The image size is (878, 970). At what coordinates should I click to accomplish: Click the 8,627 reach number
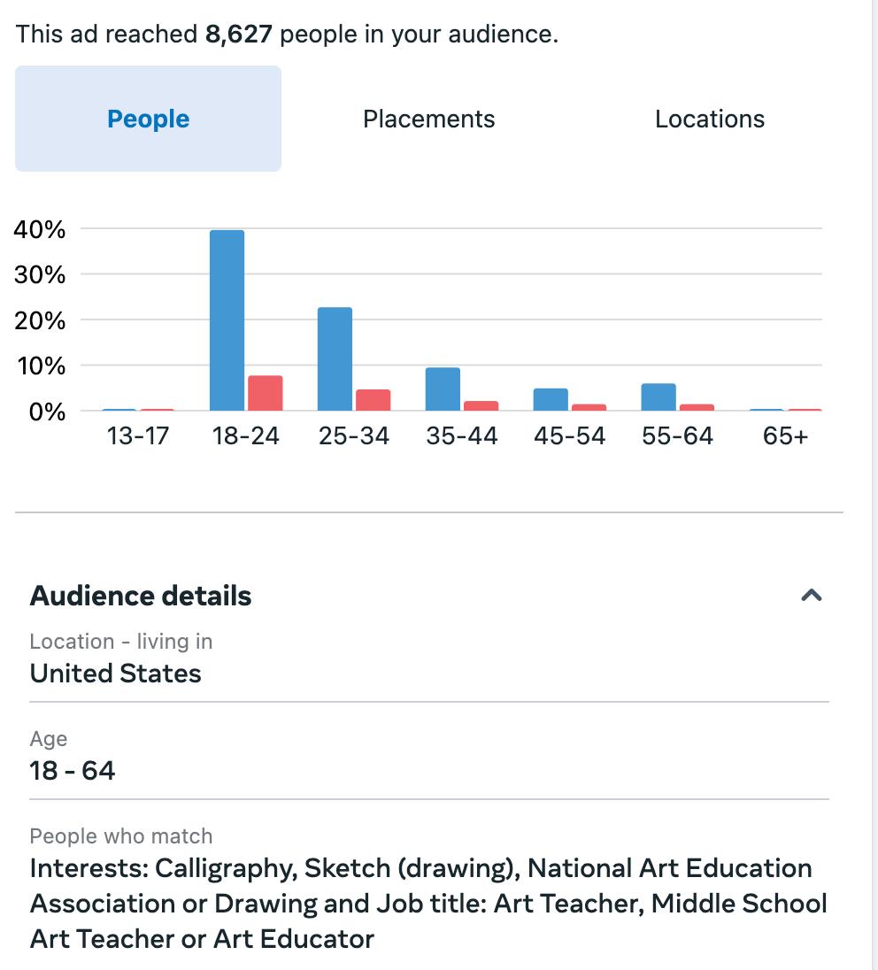(239, 35)
